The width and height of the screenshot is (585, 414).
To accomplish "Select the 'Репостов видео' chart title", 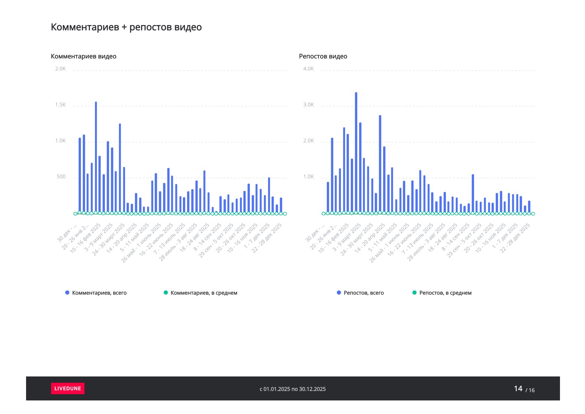I will 323,56.
